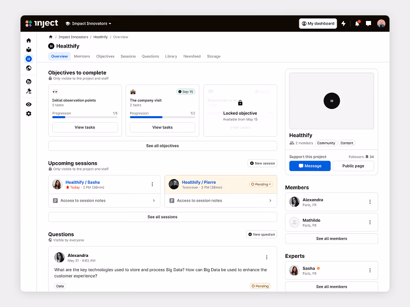Click Impact Innovators in the breadcrumb
410x307 pixels.
[x=73, y=37]
